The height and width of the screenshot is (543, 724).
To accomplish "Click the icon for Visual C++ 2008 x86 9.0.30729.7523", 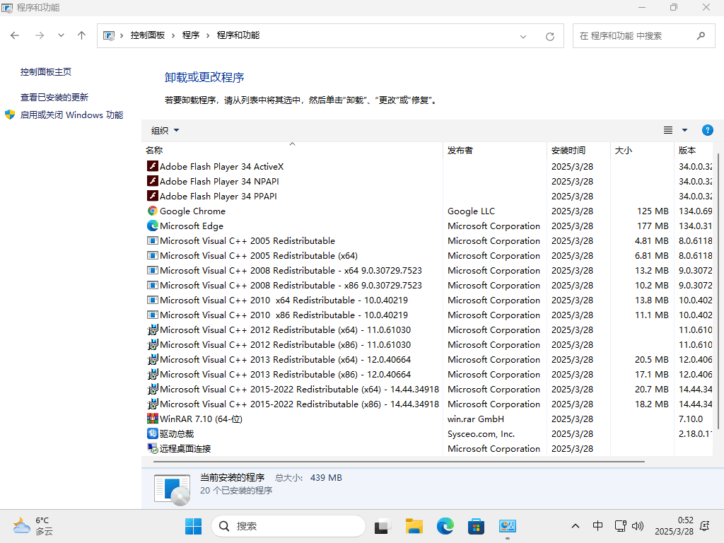I will [153, 285].
